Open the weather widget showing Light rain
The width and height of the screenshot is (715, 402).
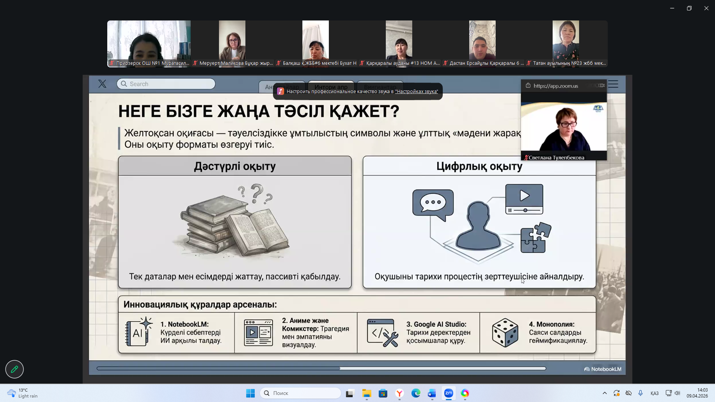pyautogui.click(x=22, y=393)
